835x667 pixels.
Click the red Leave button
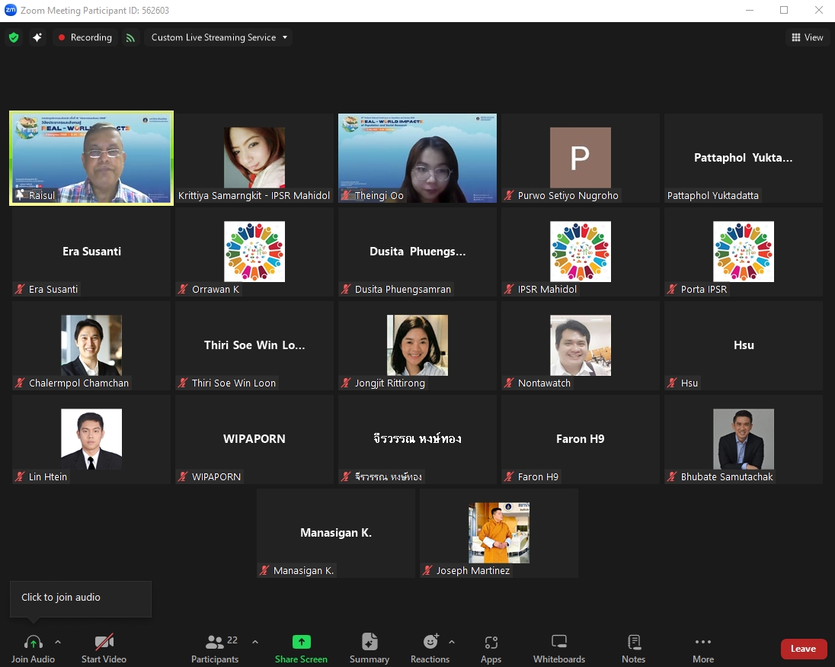[803, 649]
